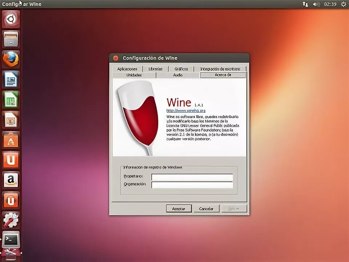This screenshot has height=262, width=349.
Task: Open LibreOffice Impress from launcher
Action: 11,120
